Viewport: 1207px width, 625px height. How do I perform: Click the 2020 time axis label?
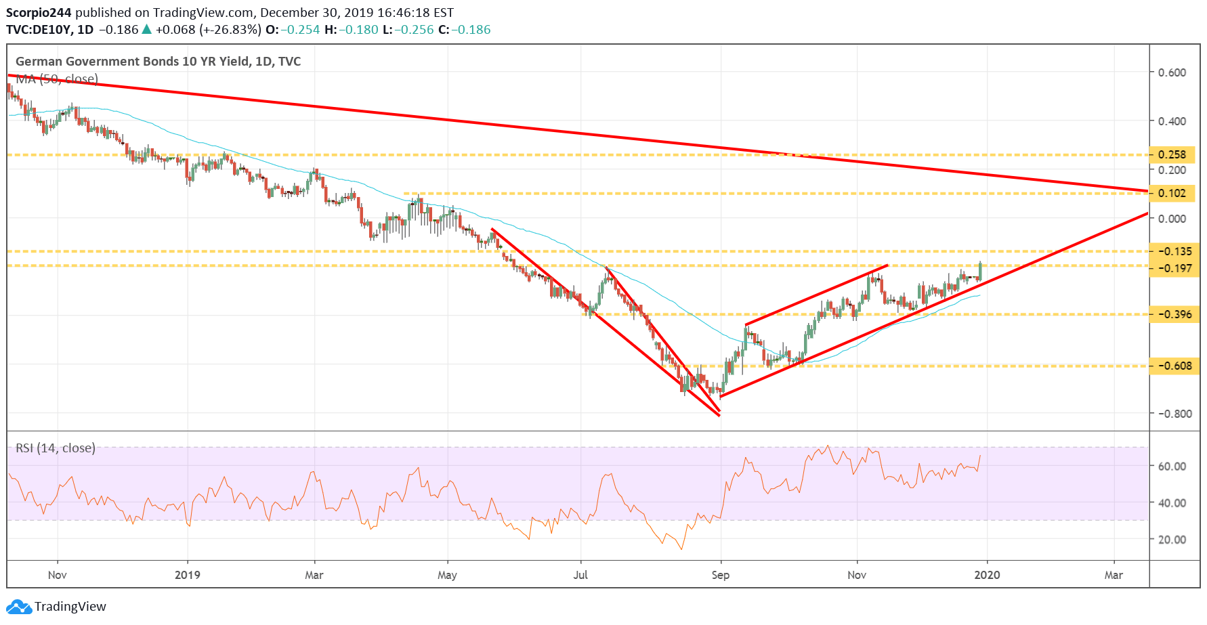point(987,575)
